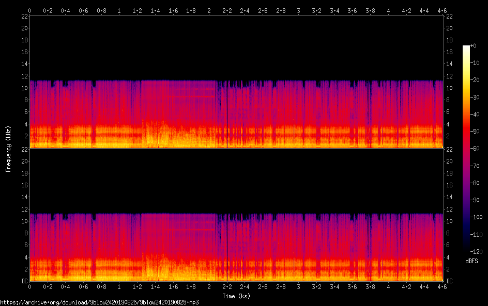Click the 'dBFS' label under the color scale

click(471, 261)
